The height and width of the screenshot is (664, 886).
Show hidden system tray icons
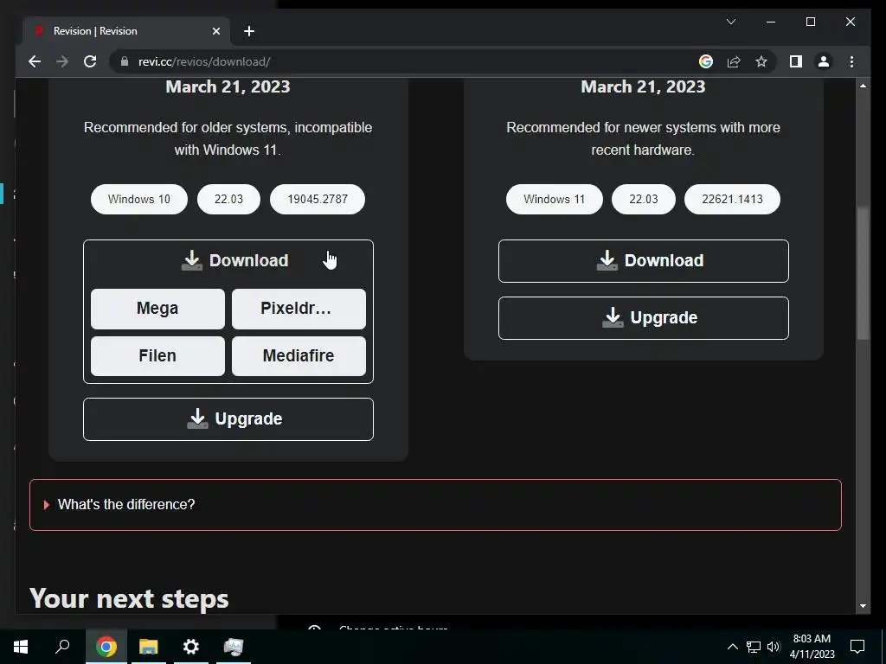[732, 647]
